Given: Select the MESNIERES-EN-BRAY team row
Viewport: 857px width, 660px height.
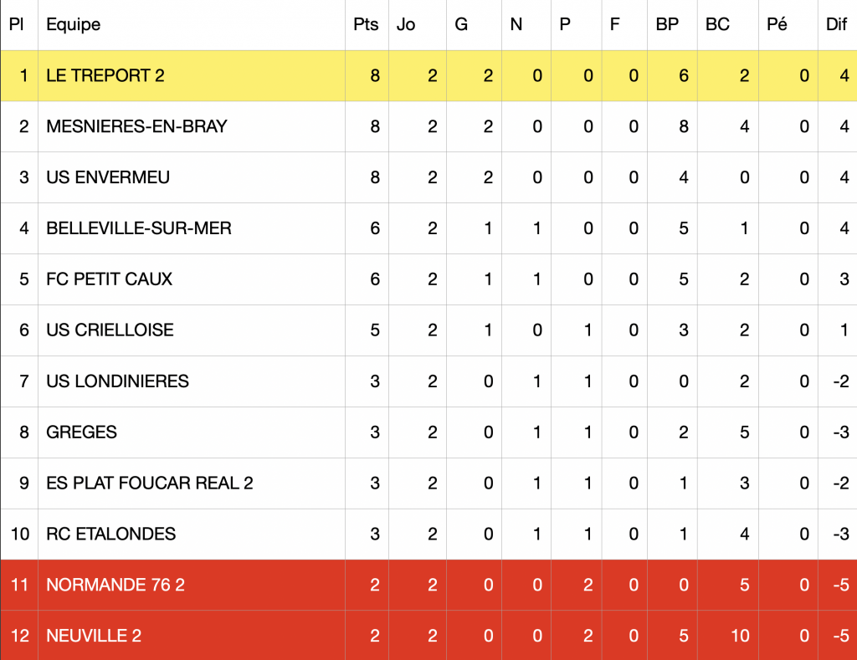Looking at the screenshot, I should 428,127.
